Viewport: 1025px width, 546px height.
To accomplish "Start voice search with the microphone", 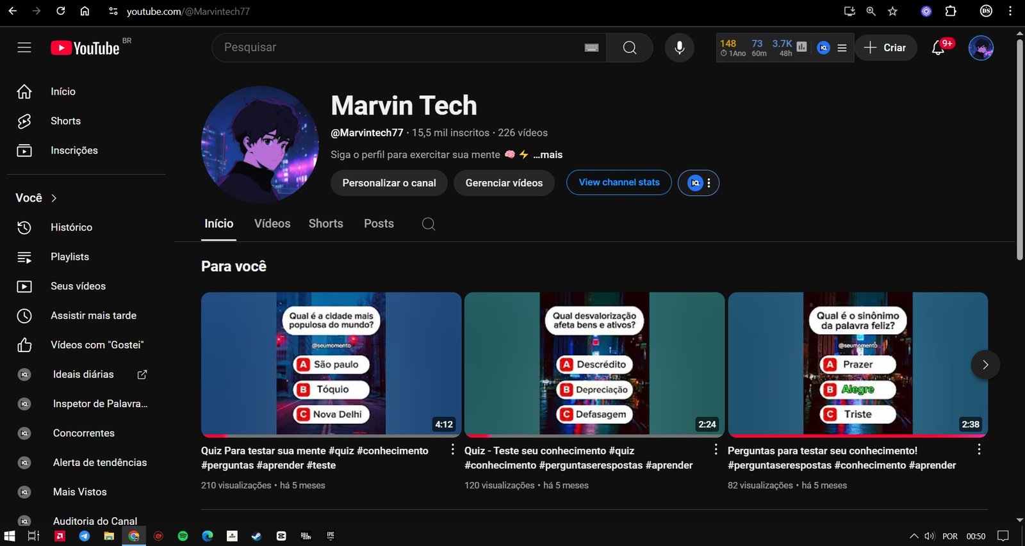I will 679,47.
